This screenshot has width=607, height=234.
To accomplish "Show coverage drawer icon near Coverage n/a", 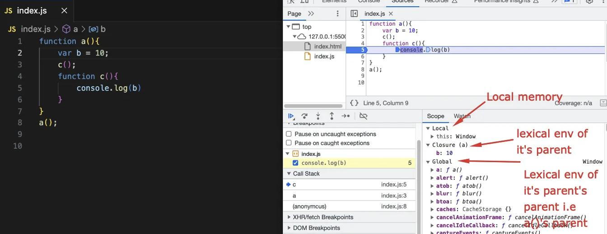I will [x=603, y=103].
